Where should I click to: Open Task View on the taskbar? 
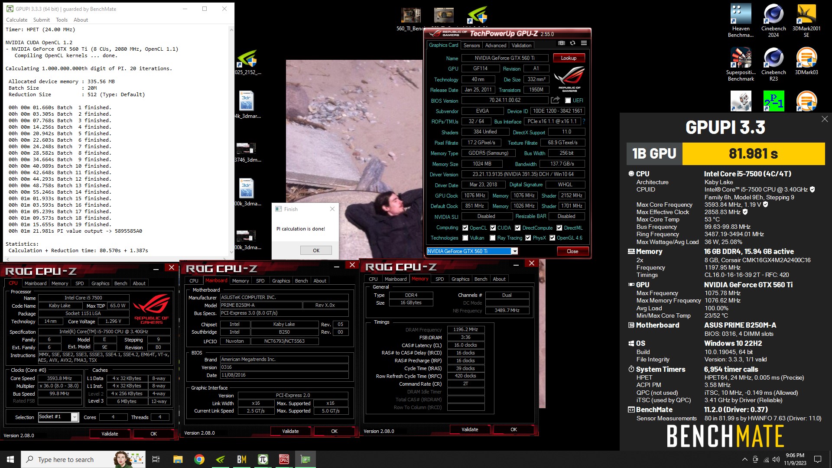[156, 459]
